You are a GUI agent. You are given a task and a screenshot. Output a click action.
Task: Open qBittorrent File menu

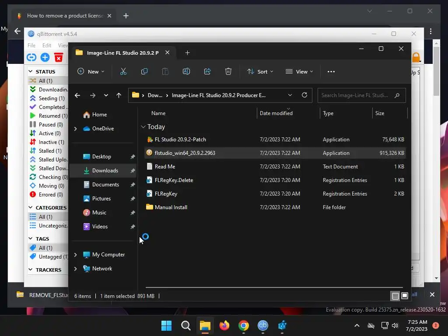[31, 45]
